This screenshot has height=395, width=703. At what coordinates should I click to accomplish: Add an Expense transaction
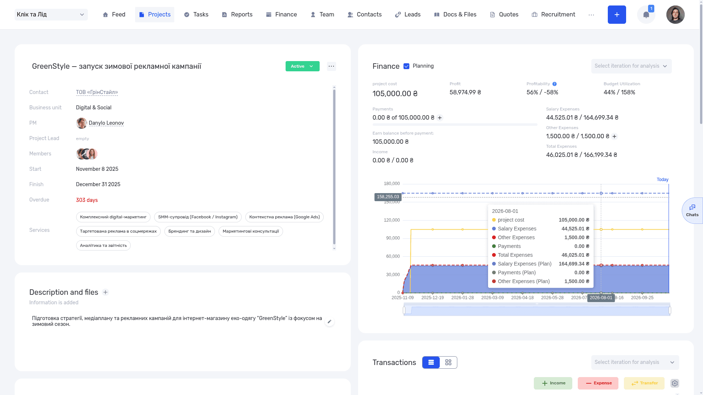point(598,383)
